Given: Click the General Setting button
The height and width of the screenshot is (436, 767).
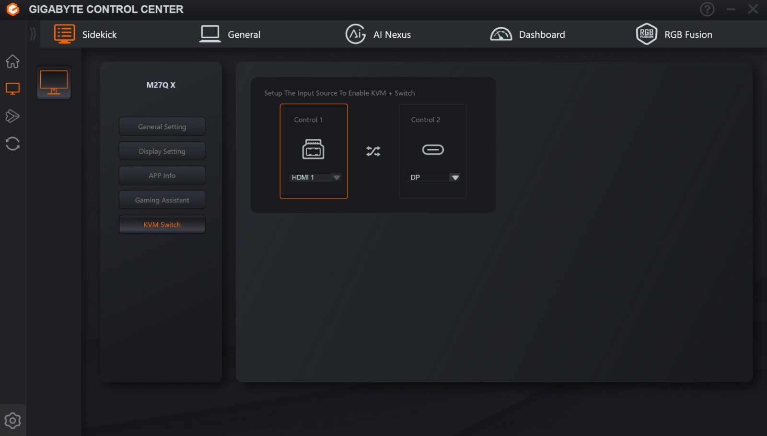Looking at the screenshot, I should pos(162,127).
